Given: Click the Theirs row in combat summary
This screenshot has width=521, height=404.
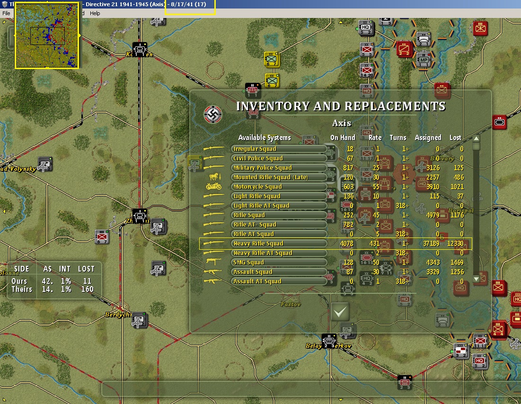Looking at the screenshot, I should click(53, 289).
